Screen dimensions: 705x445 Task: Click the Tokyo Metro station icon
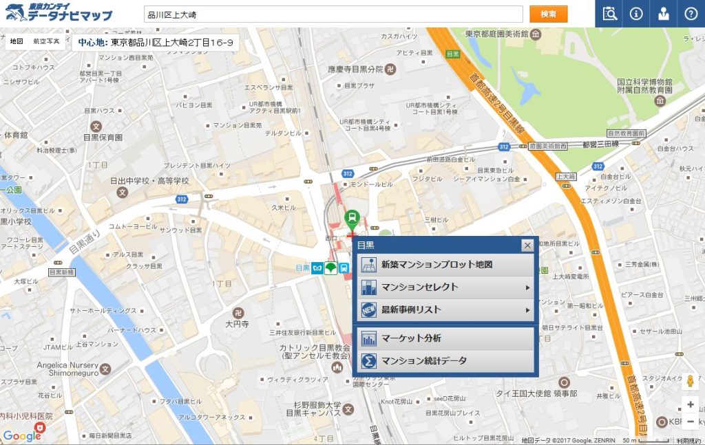319,268
